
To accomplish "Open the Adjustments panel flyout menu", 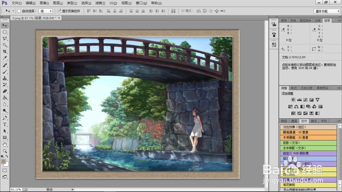I will [x=339, y=88].
